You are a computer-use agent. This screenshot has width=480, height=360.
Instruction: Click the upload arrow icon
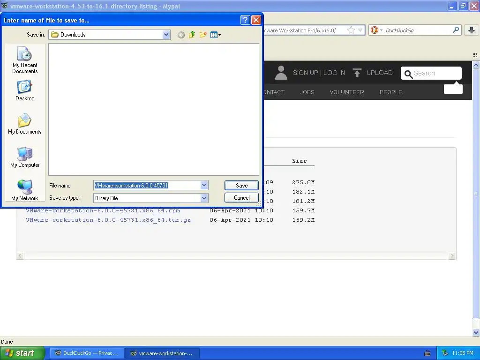pos(357,73)
